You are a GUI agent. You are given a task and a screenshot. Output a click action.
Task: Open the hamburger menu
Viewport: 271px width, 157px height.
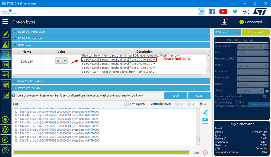pos(5,22)
